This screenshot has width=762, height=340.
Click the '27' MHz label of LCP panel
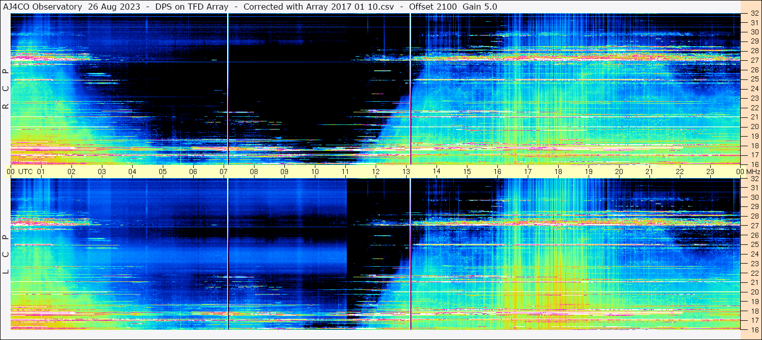click(x=754, y=226)
